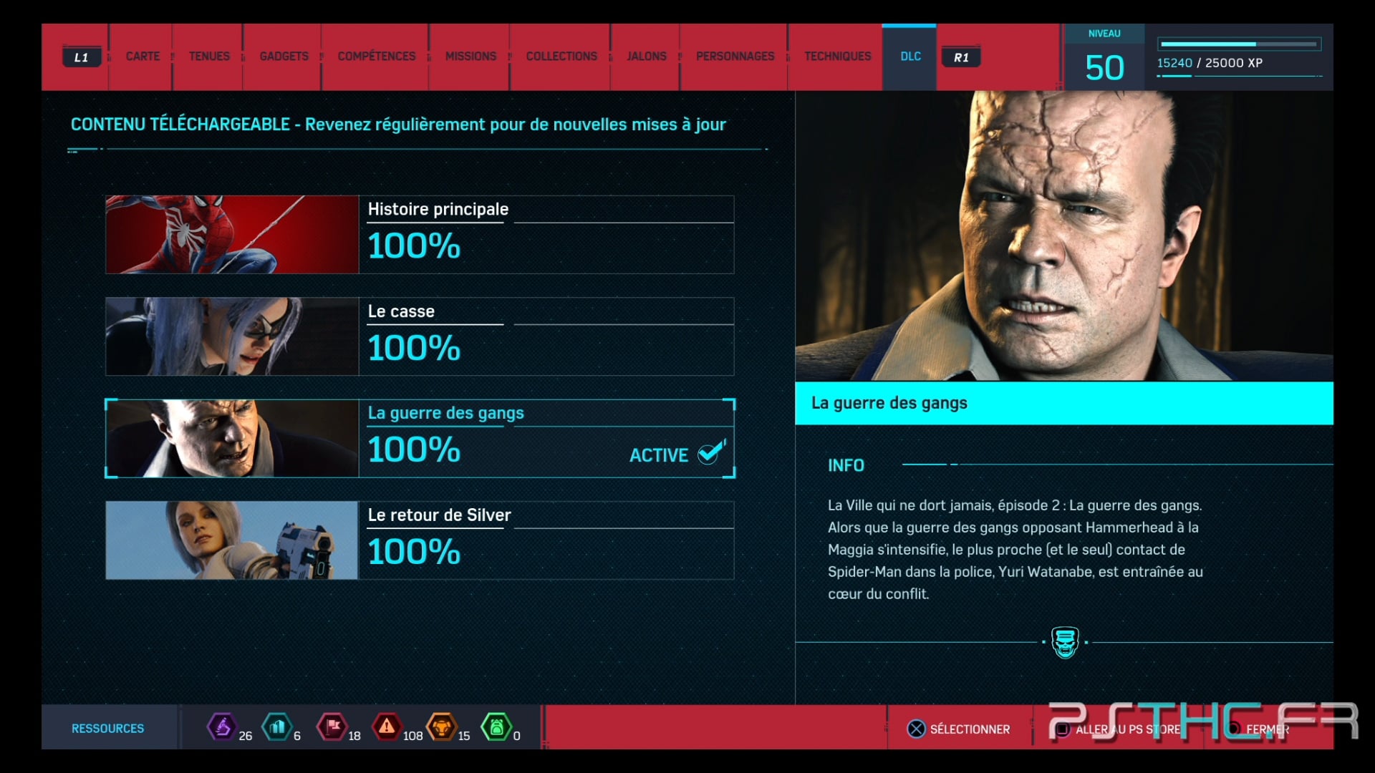The width and height of the screenshot is (1375, 773).
Task: Select the Spider-Man thumbnail for Histoire principale
Action: (232, 235)
